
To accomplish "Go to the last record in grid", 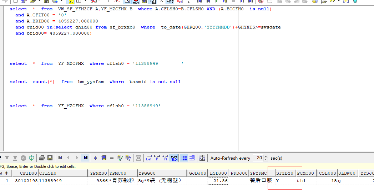I will [x=85, y=158].
